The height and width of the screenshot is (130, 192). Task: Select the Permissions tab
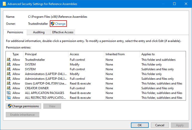[15, 32]
